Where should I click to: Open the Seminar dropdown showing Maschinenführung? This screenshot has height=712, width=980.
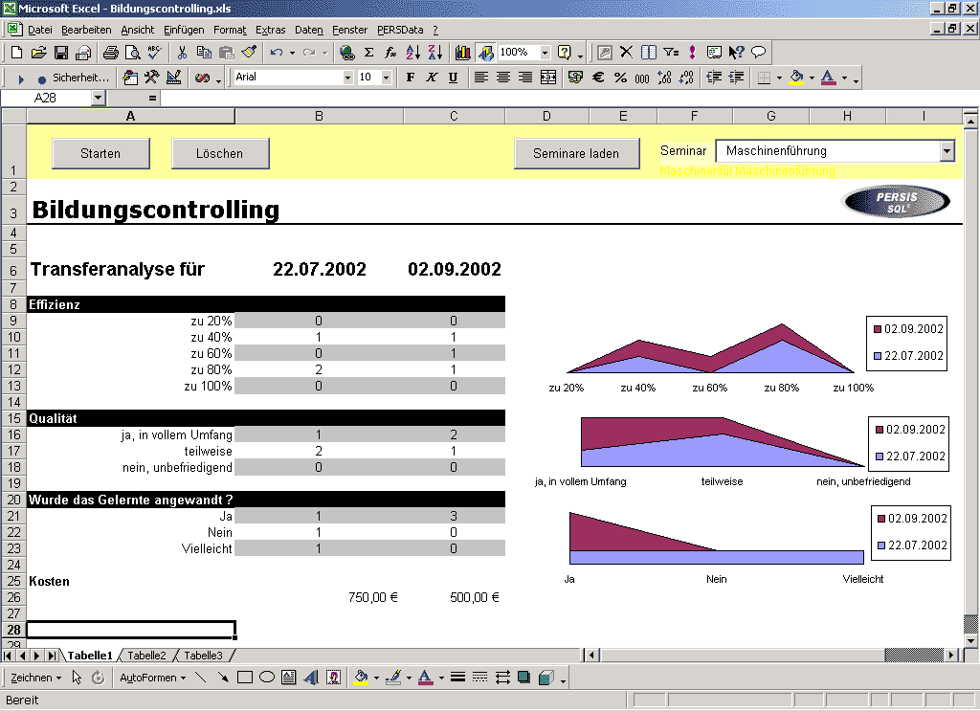click(947, 150)
